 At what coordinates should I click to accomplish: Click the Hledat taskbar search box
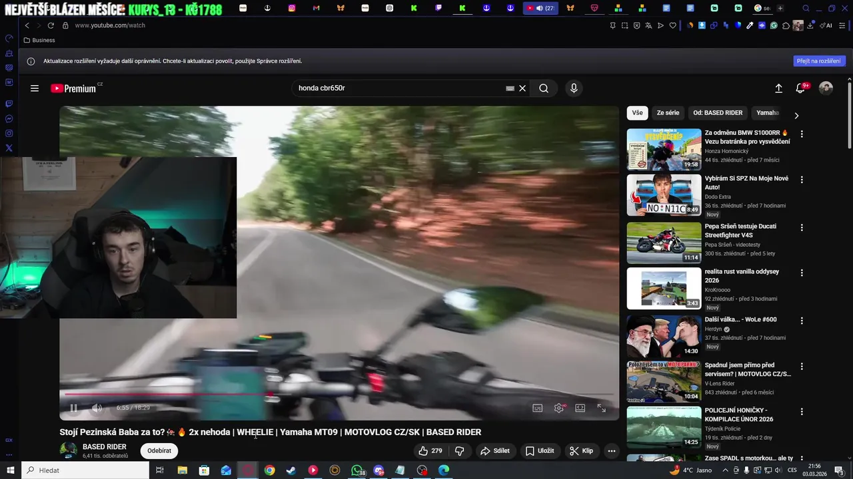[x=85, y=470]
